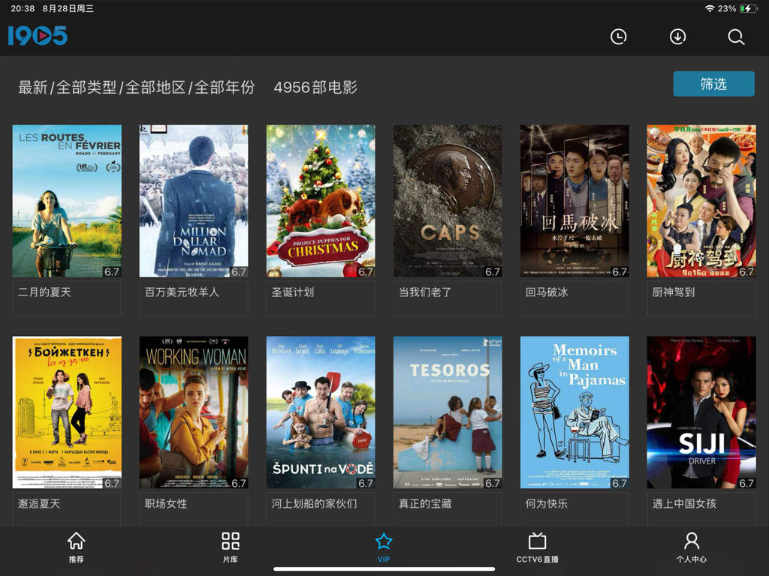Open the viewing history icon

coord(618,36)
